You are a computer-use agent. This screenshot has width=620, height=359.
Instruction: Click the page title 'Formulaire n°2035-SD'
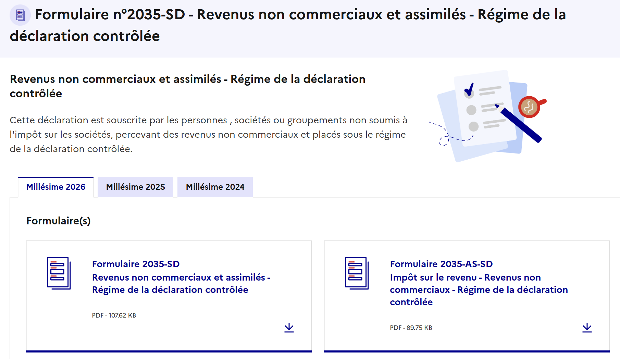click(x=288, y=25)
